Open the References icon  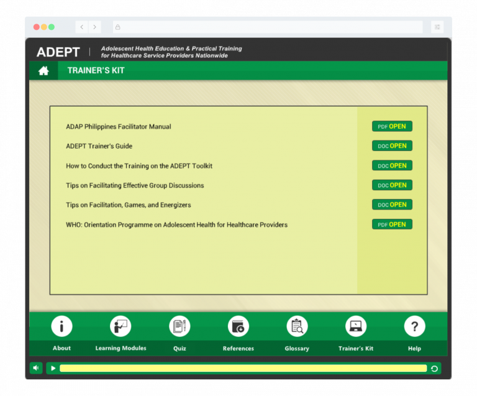[x=238, y=326]
